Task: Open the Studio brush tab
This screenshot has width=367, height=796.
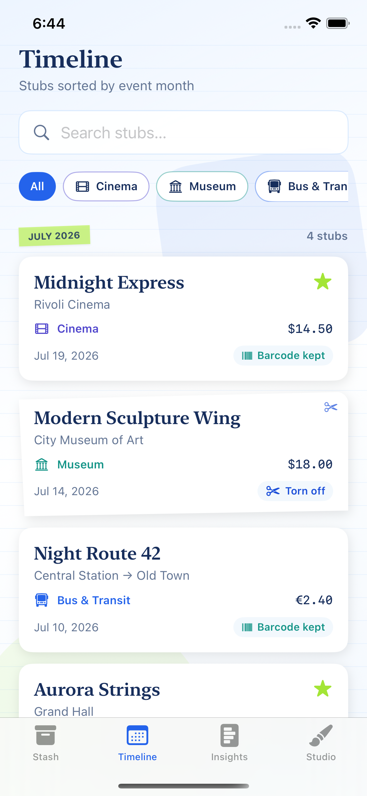Action: pos(321,743)
